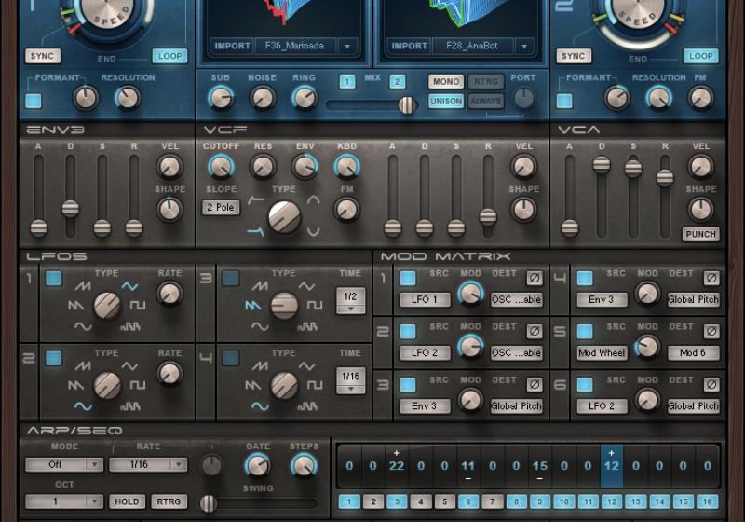Select the sawtooth-down waveform for LFO 4
This screenshot has height=522, width=745.
pyautogui.click(x=252, y=386)
